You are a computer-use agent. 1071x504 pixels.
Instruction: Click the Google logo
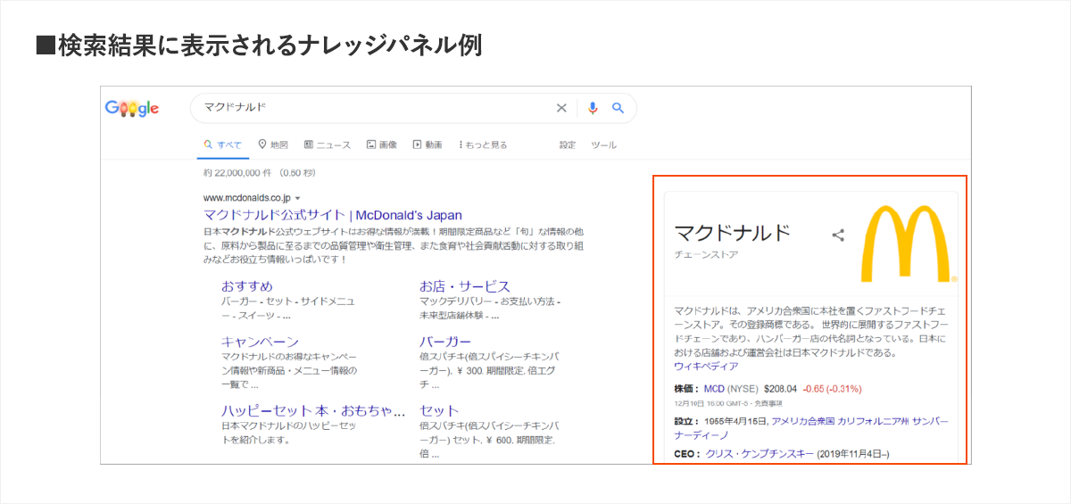(132, 108)
